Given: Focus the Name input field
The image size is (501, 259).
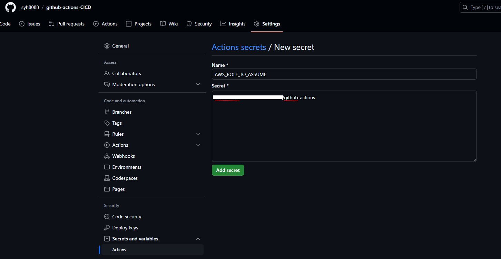Looking at the screenshot, I should [x=344, y=74].
